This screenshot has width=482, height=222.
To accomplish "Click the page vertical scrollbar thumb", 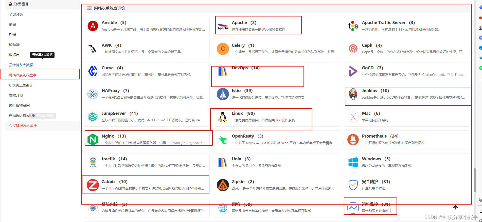I will pyautogui.click(x=475, y=180).
